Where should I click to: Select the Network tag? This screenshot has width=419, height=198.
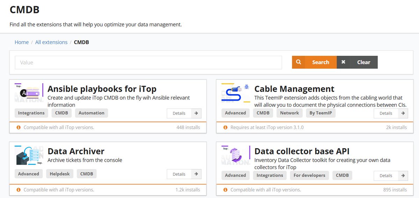289,113
